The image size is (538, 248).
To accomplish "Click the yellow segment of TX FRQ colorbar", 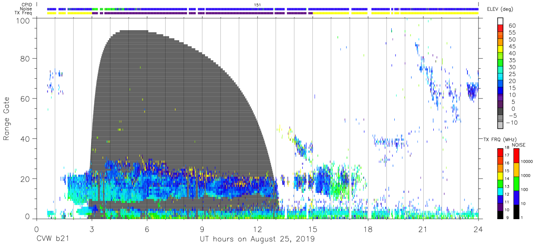I will tap(500, 176).
